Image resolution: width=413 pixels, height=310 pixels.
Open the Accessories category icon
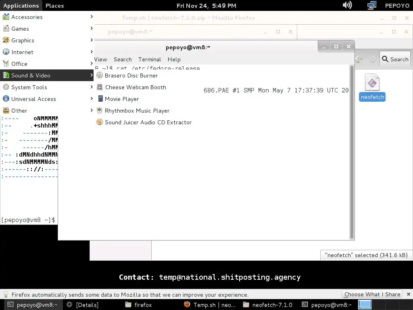point(6,17)
